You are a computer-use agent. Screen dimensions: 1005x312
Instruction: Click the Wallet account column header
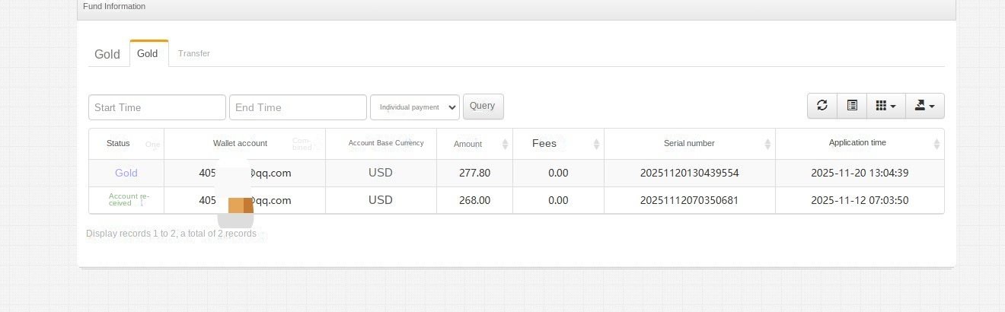click(x=240, y=143)
